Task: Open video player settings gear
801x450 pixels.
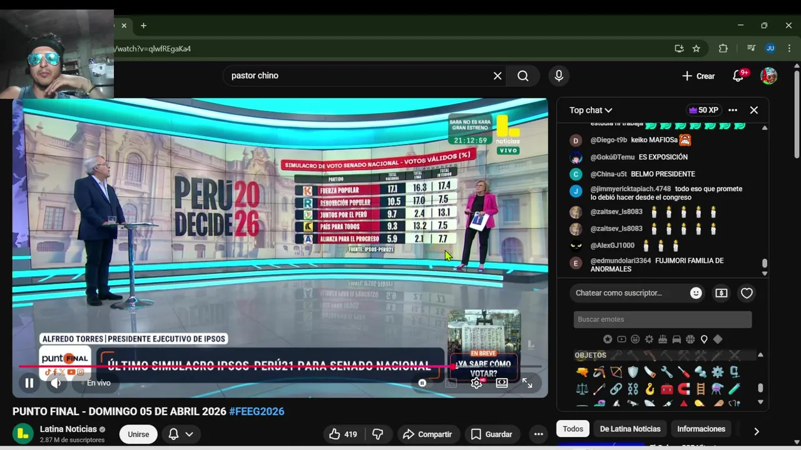Action: tap(476, 383)
